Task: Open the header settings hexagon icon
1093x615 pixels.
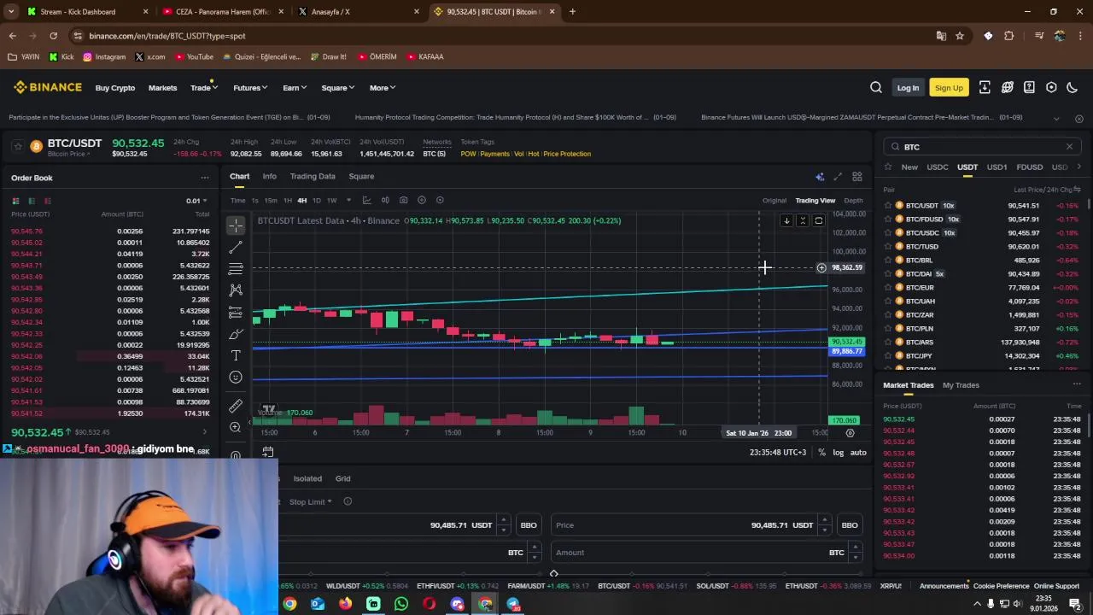Action: tap(1051, 87)
